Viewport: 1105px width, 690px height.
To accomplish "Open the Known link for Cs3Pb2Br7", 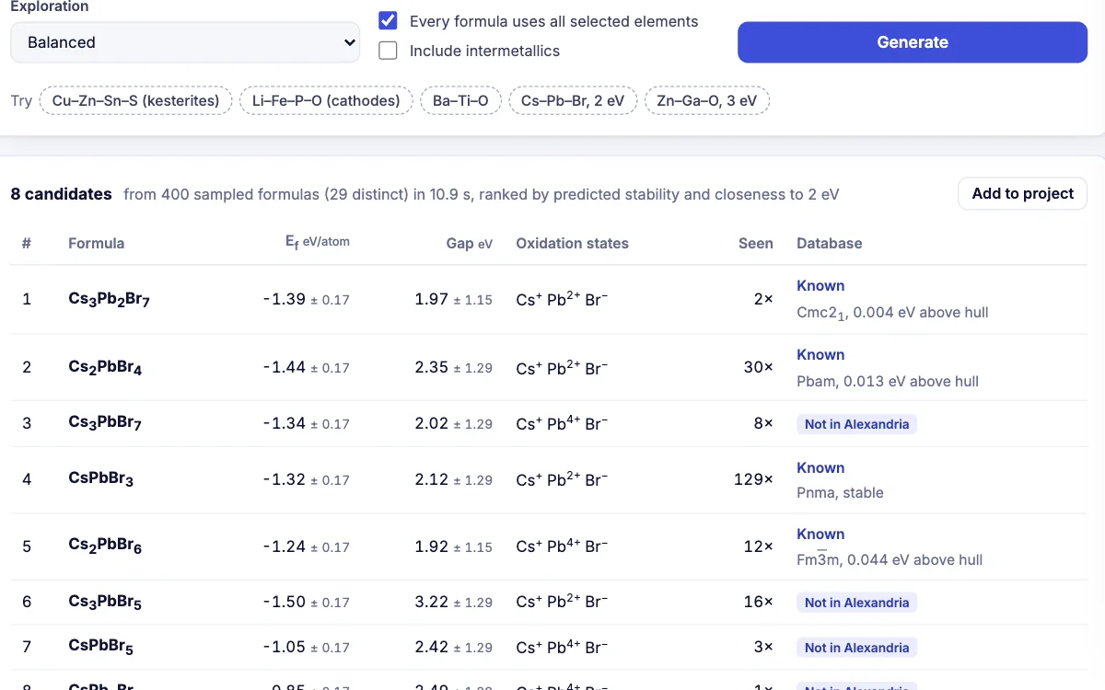I will pyautogui.click(x=820, y=286).
